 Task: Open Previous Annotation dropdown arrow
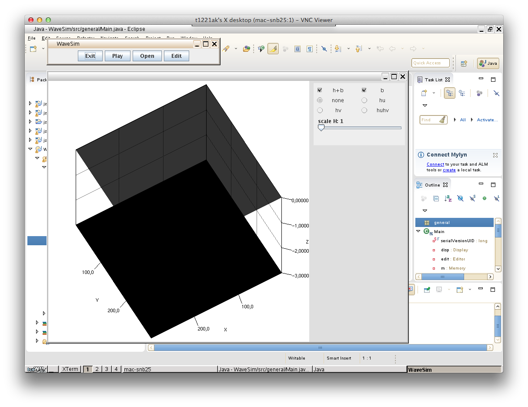[369, 49]
